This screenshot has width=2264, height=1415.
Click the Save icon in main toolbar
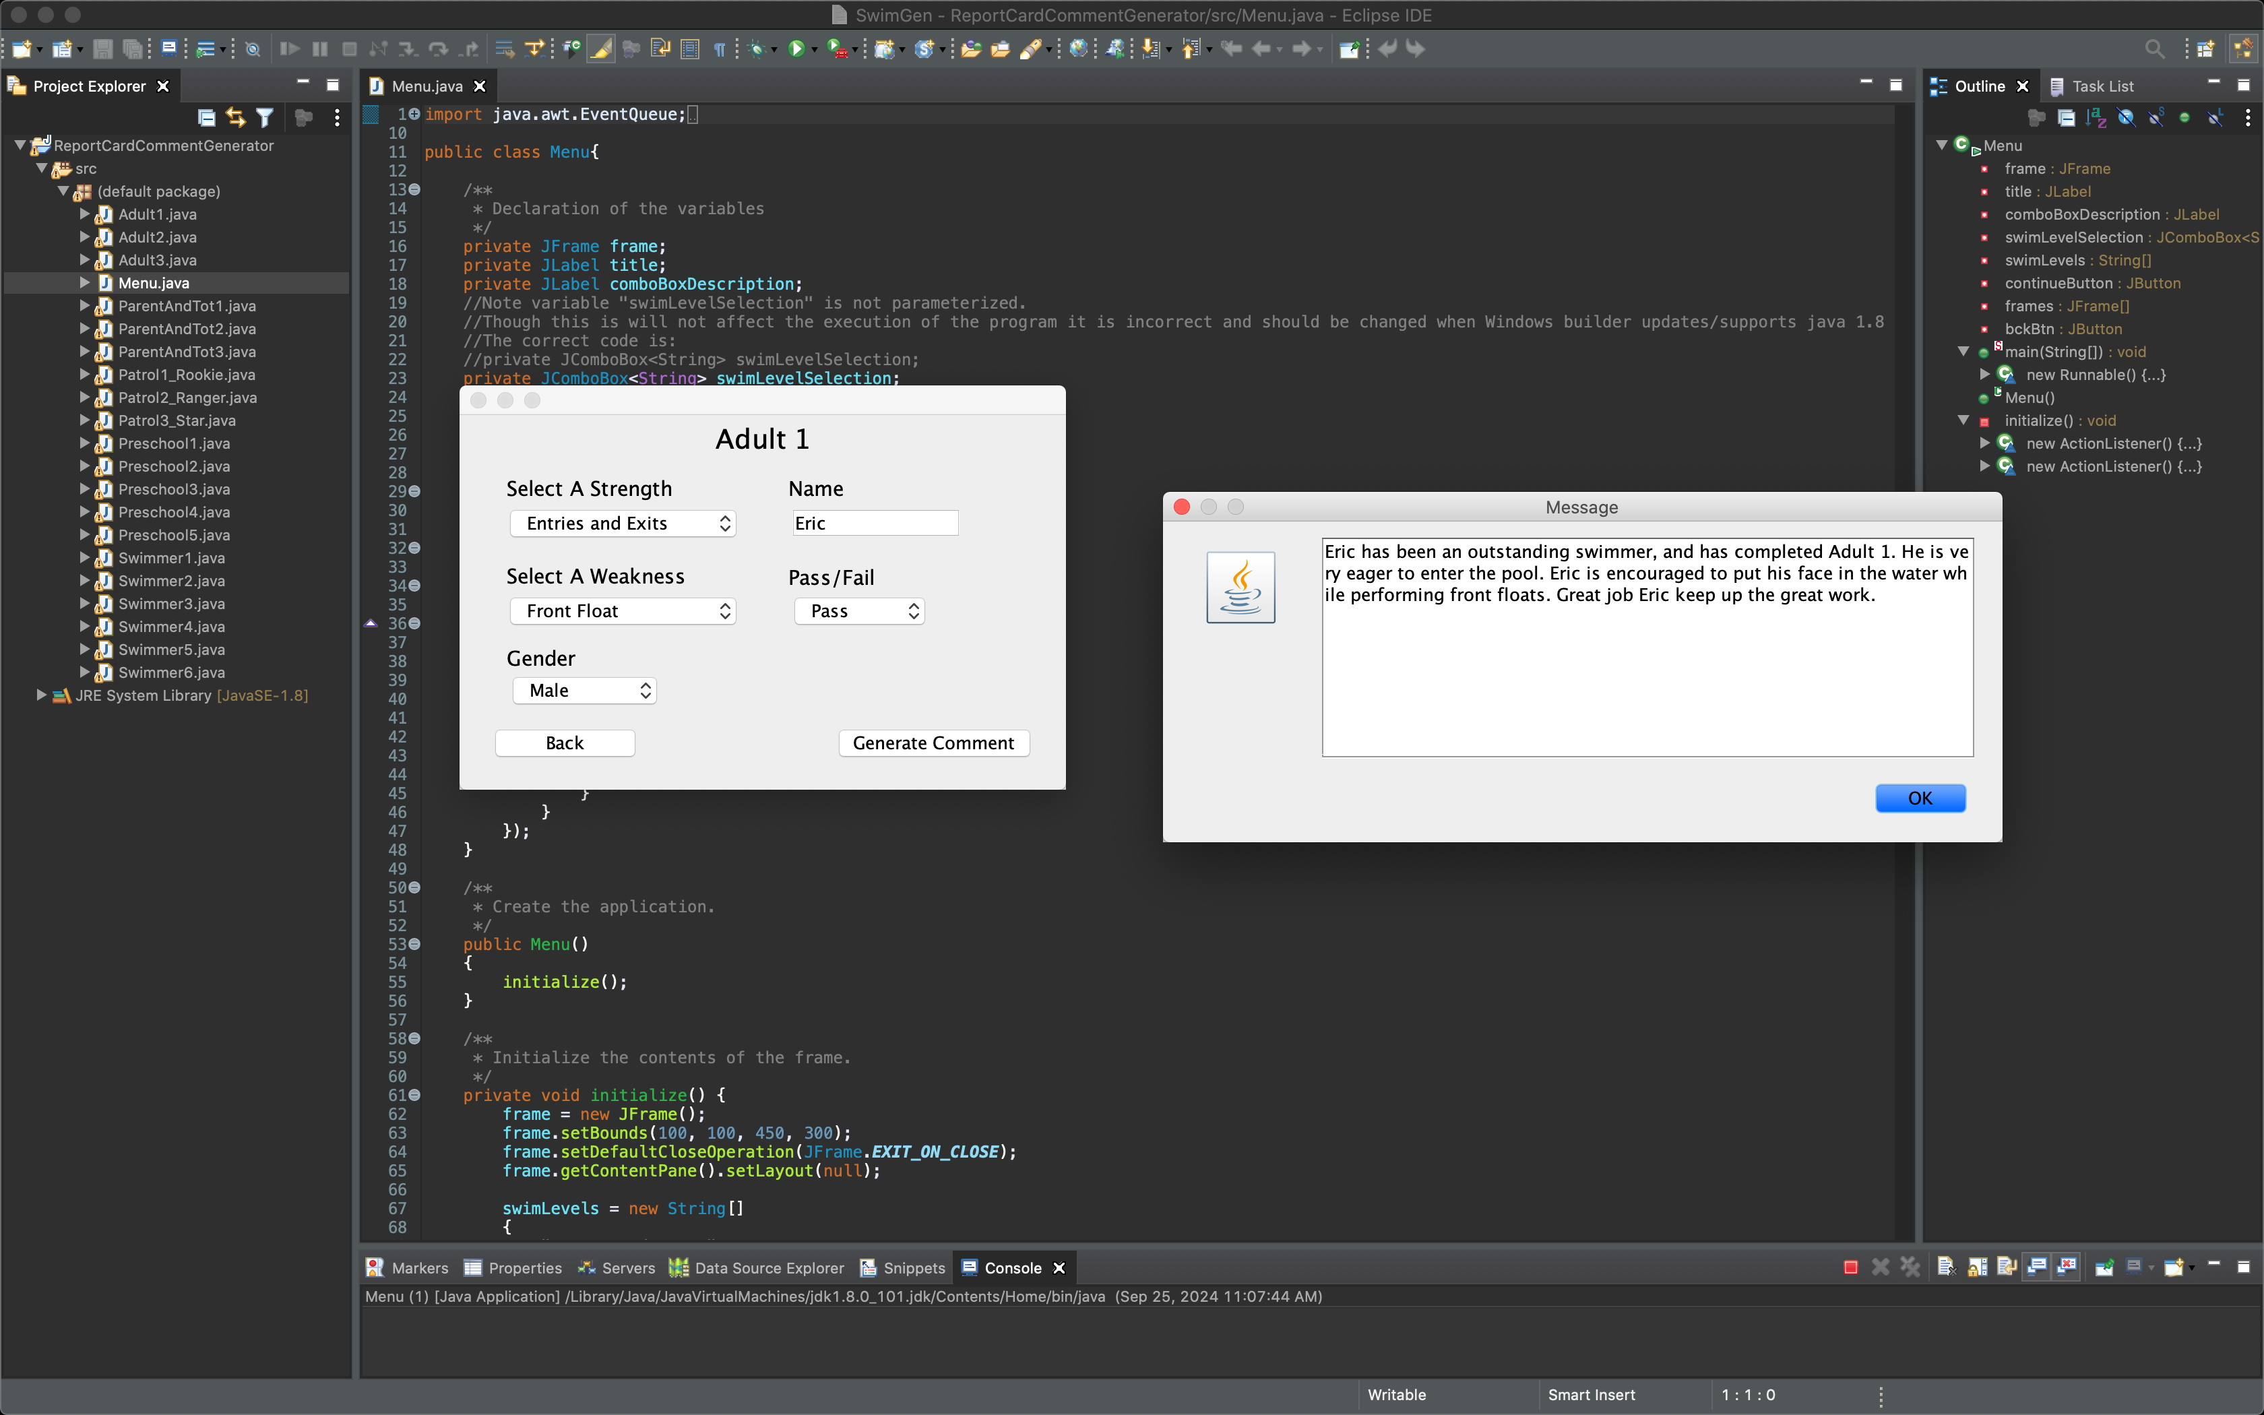[103, 49]
